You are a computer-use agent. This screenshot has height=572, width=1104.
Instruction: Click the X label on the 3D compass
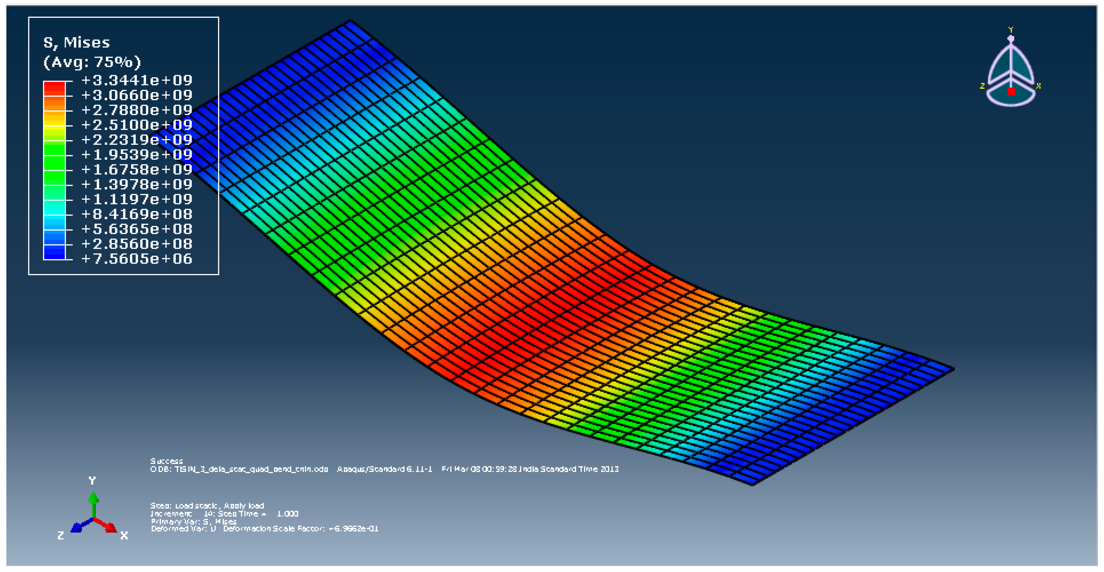[x=1038, y=86]
